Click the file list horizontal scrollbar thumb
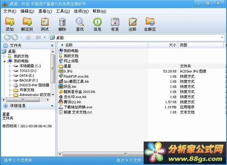 (103, 154)
